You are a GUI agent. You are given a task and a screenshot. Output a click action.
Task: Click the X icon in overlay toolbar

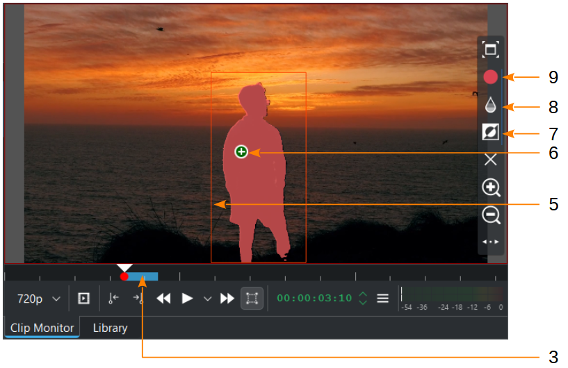pyautogui.click(x=491, y=160)
